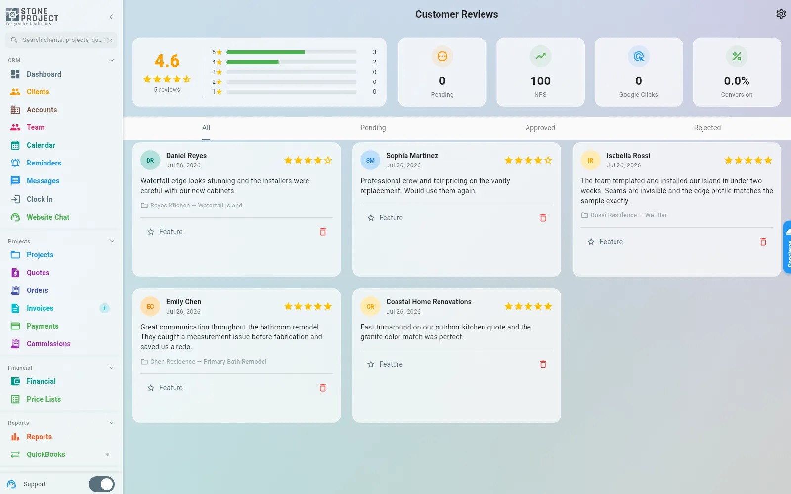Click the Calendar icon in sidebar

[15, 145]
